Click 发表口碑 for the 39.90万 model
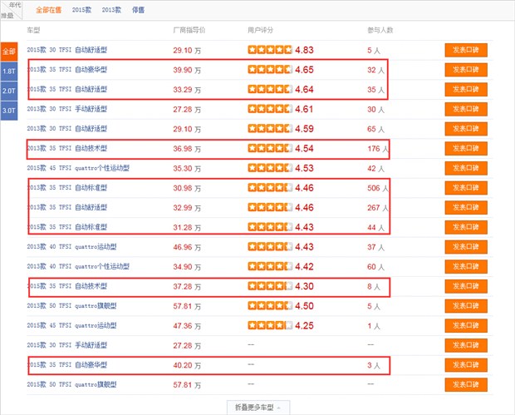Screen dimensions: 515x415 [465, 71]
